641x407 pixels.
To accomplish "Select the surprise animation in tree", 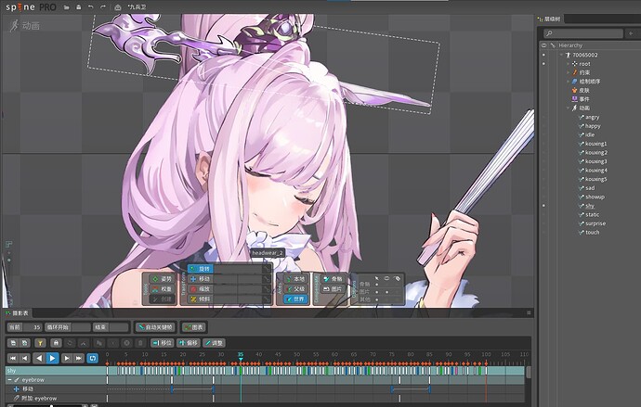I will coord(595,223).
